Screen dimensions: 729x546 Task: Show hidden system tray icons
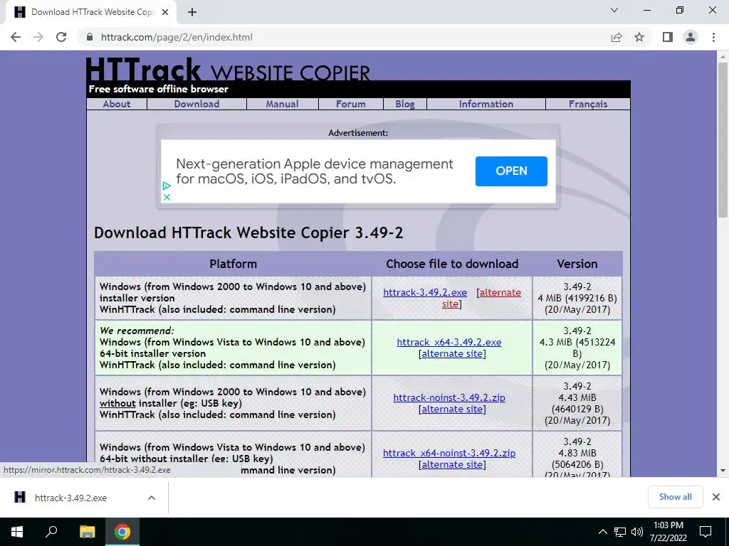coord(602,532)
